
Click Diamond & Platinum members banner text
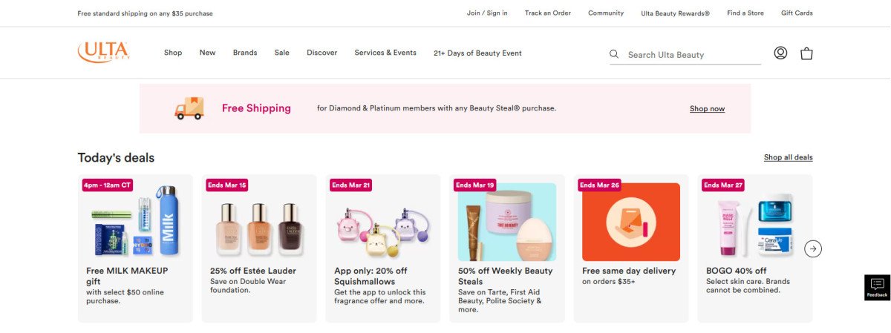click(437, 108)
